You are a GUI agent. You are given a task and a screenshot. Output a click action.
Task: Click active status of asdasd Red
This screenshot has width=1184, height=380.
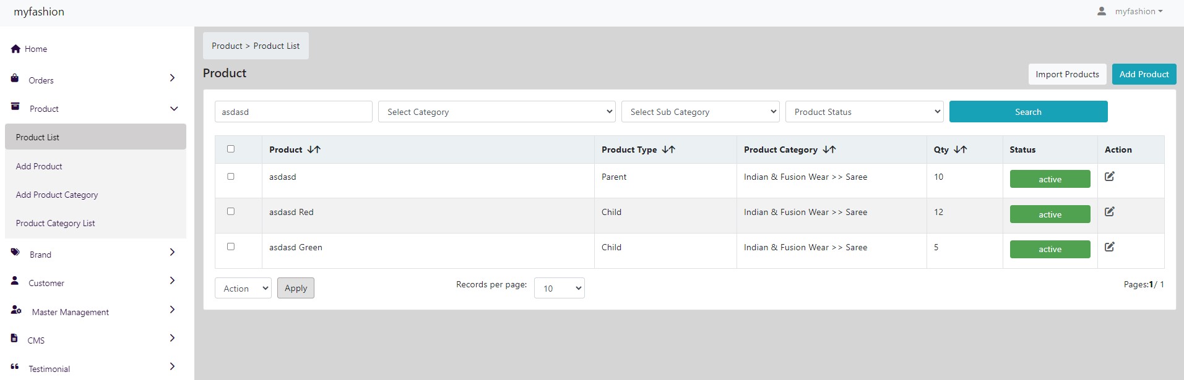(1050, 214)
